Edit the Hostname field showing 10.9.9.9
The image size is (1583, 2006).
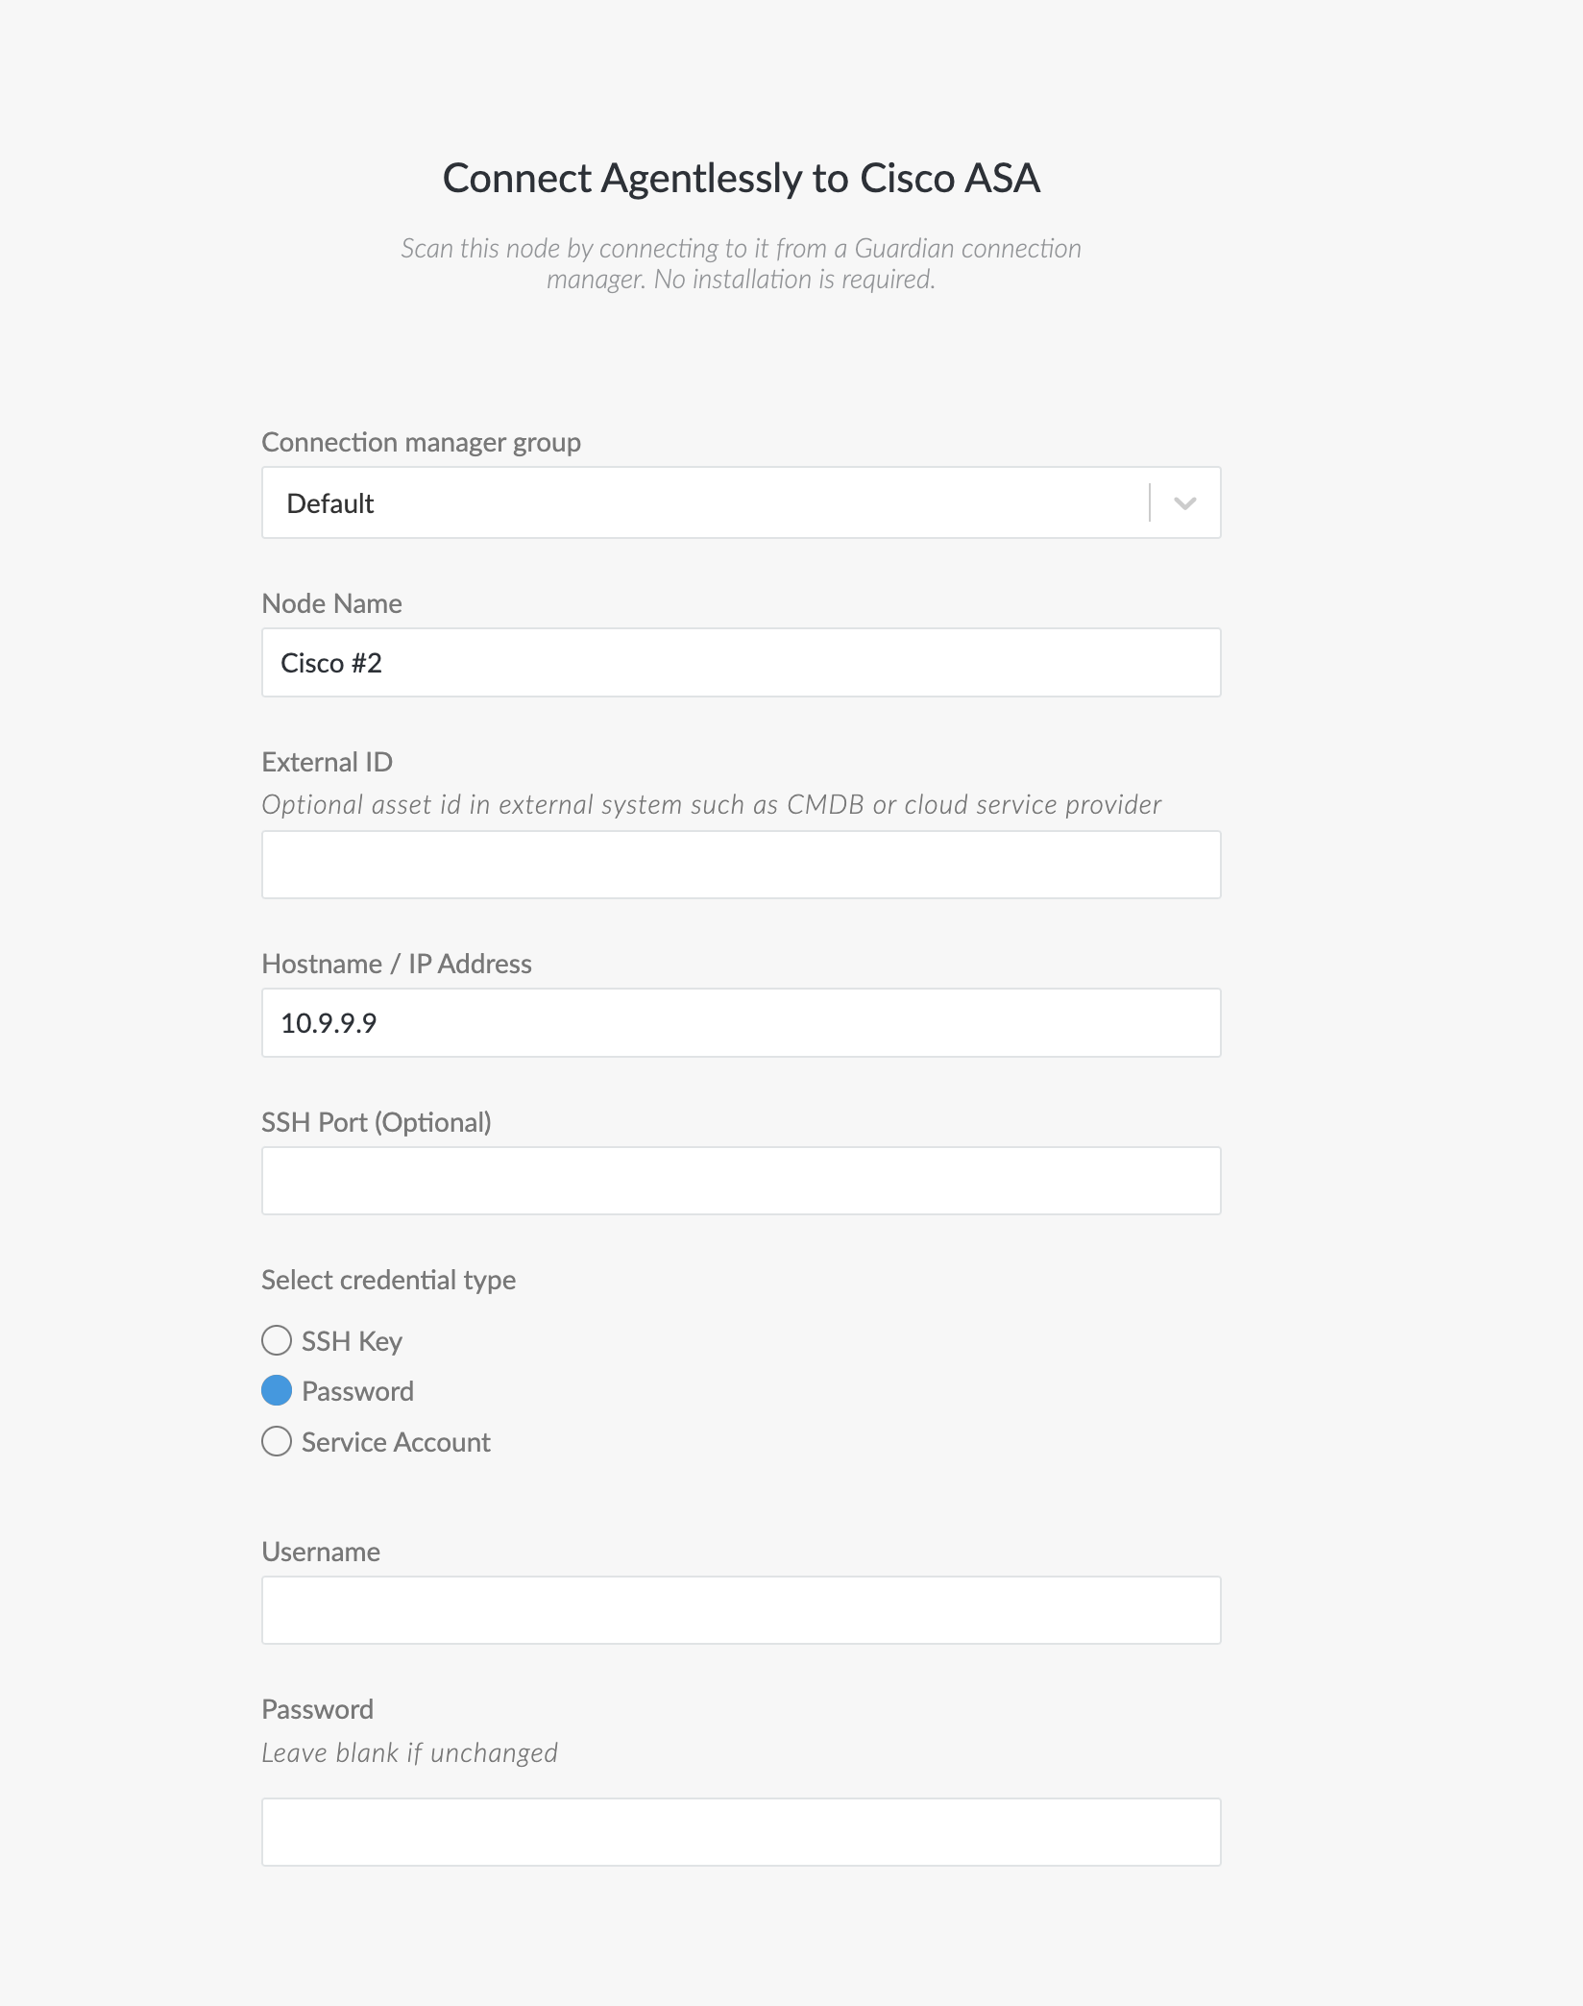point(741,1023)
